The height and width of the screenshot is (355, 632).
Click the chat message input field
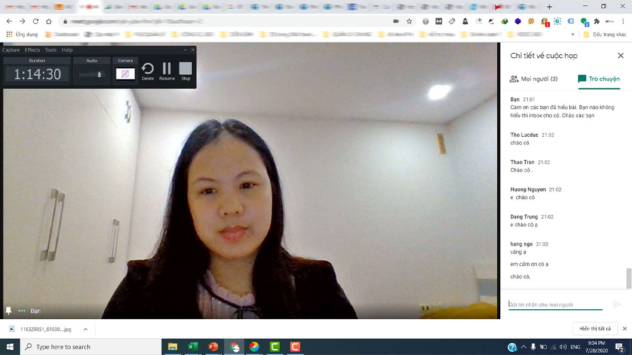coord(555,305)
